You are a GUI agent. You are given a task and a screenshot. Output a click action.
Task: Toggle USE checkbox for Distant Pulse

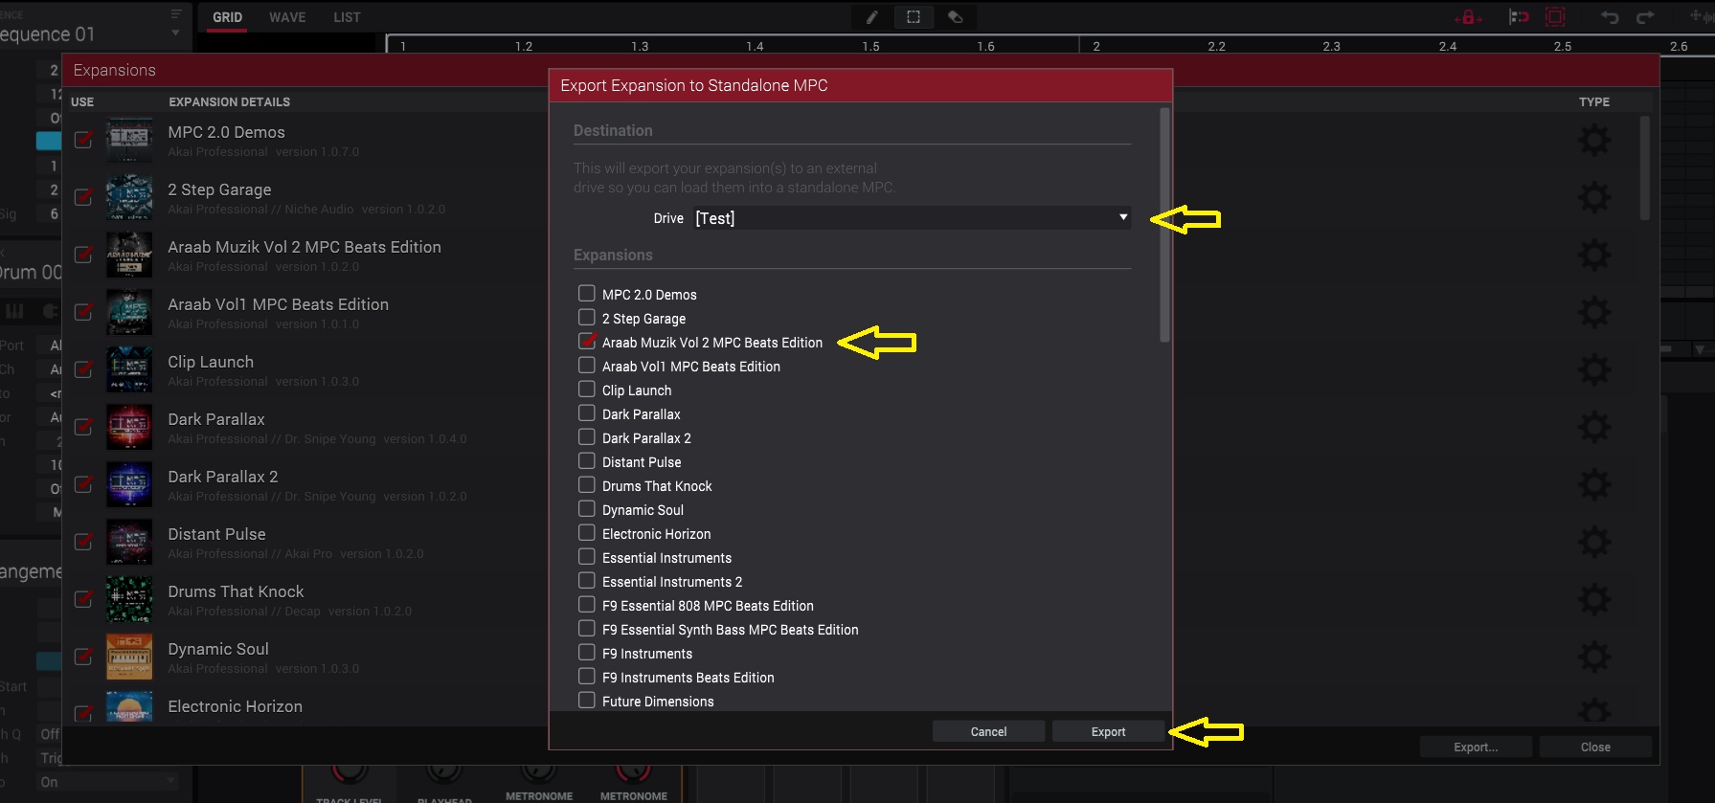click(x=83, y=542)
